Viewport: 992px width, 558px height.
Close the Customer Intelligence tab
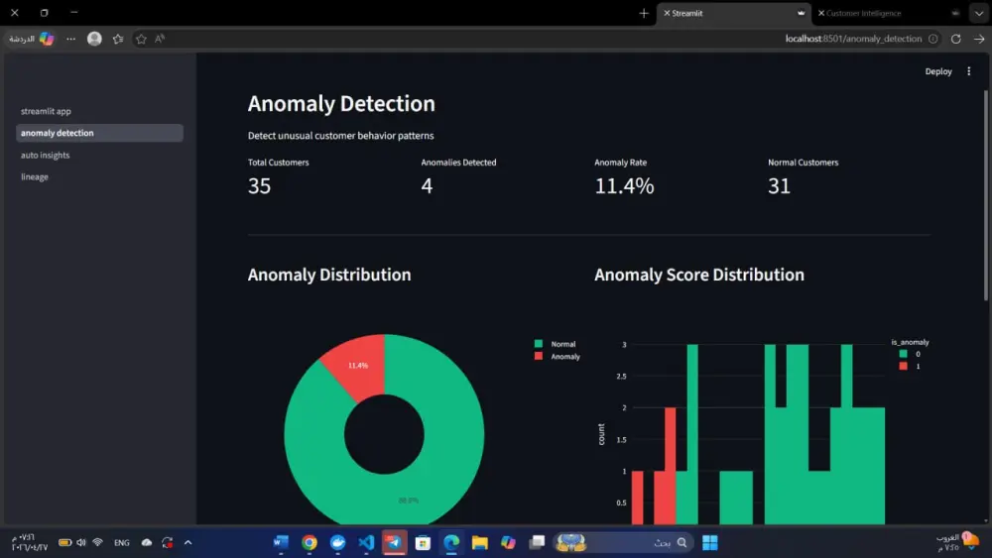click(x=821, y=13)
